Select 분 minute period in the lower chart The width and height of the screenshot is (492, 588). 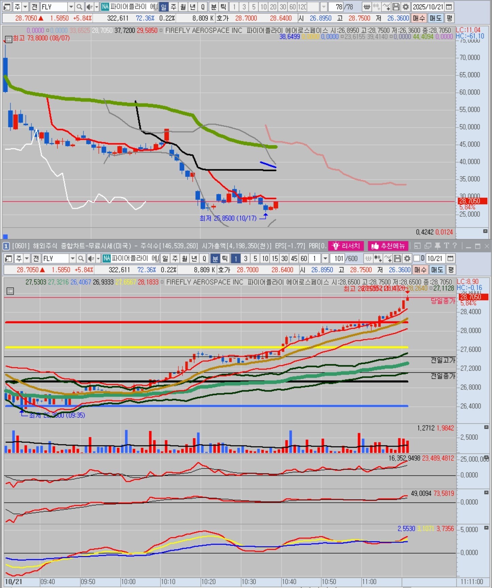(x=215, y=258)
